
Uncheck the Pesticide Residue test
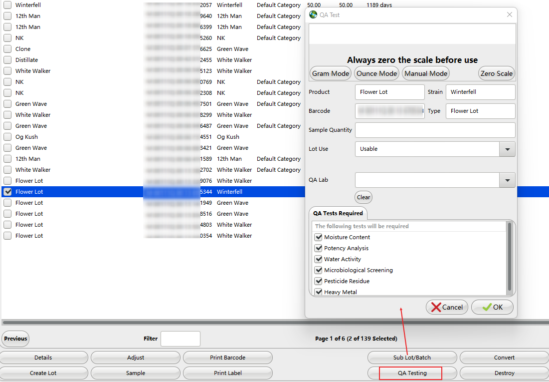(x=319, y=281)
